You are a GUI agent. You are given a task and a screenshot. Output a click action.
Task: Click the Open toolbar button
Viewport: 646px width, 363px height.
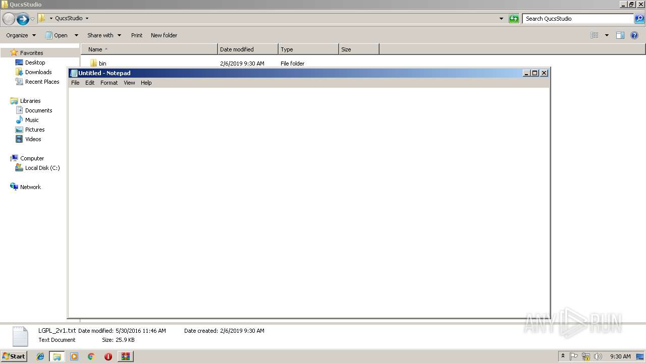tap(57, 35)
